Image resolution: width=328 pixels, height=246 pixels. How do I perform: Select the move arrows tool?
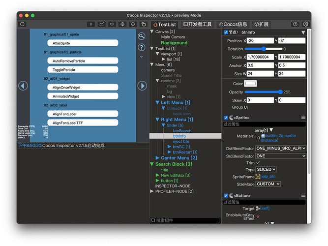click(x=133, y=24)
